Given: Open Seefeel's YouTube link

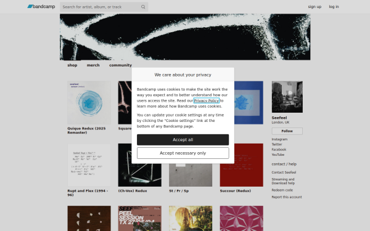Looking at the screenshot, I should [278, 155].
